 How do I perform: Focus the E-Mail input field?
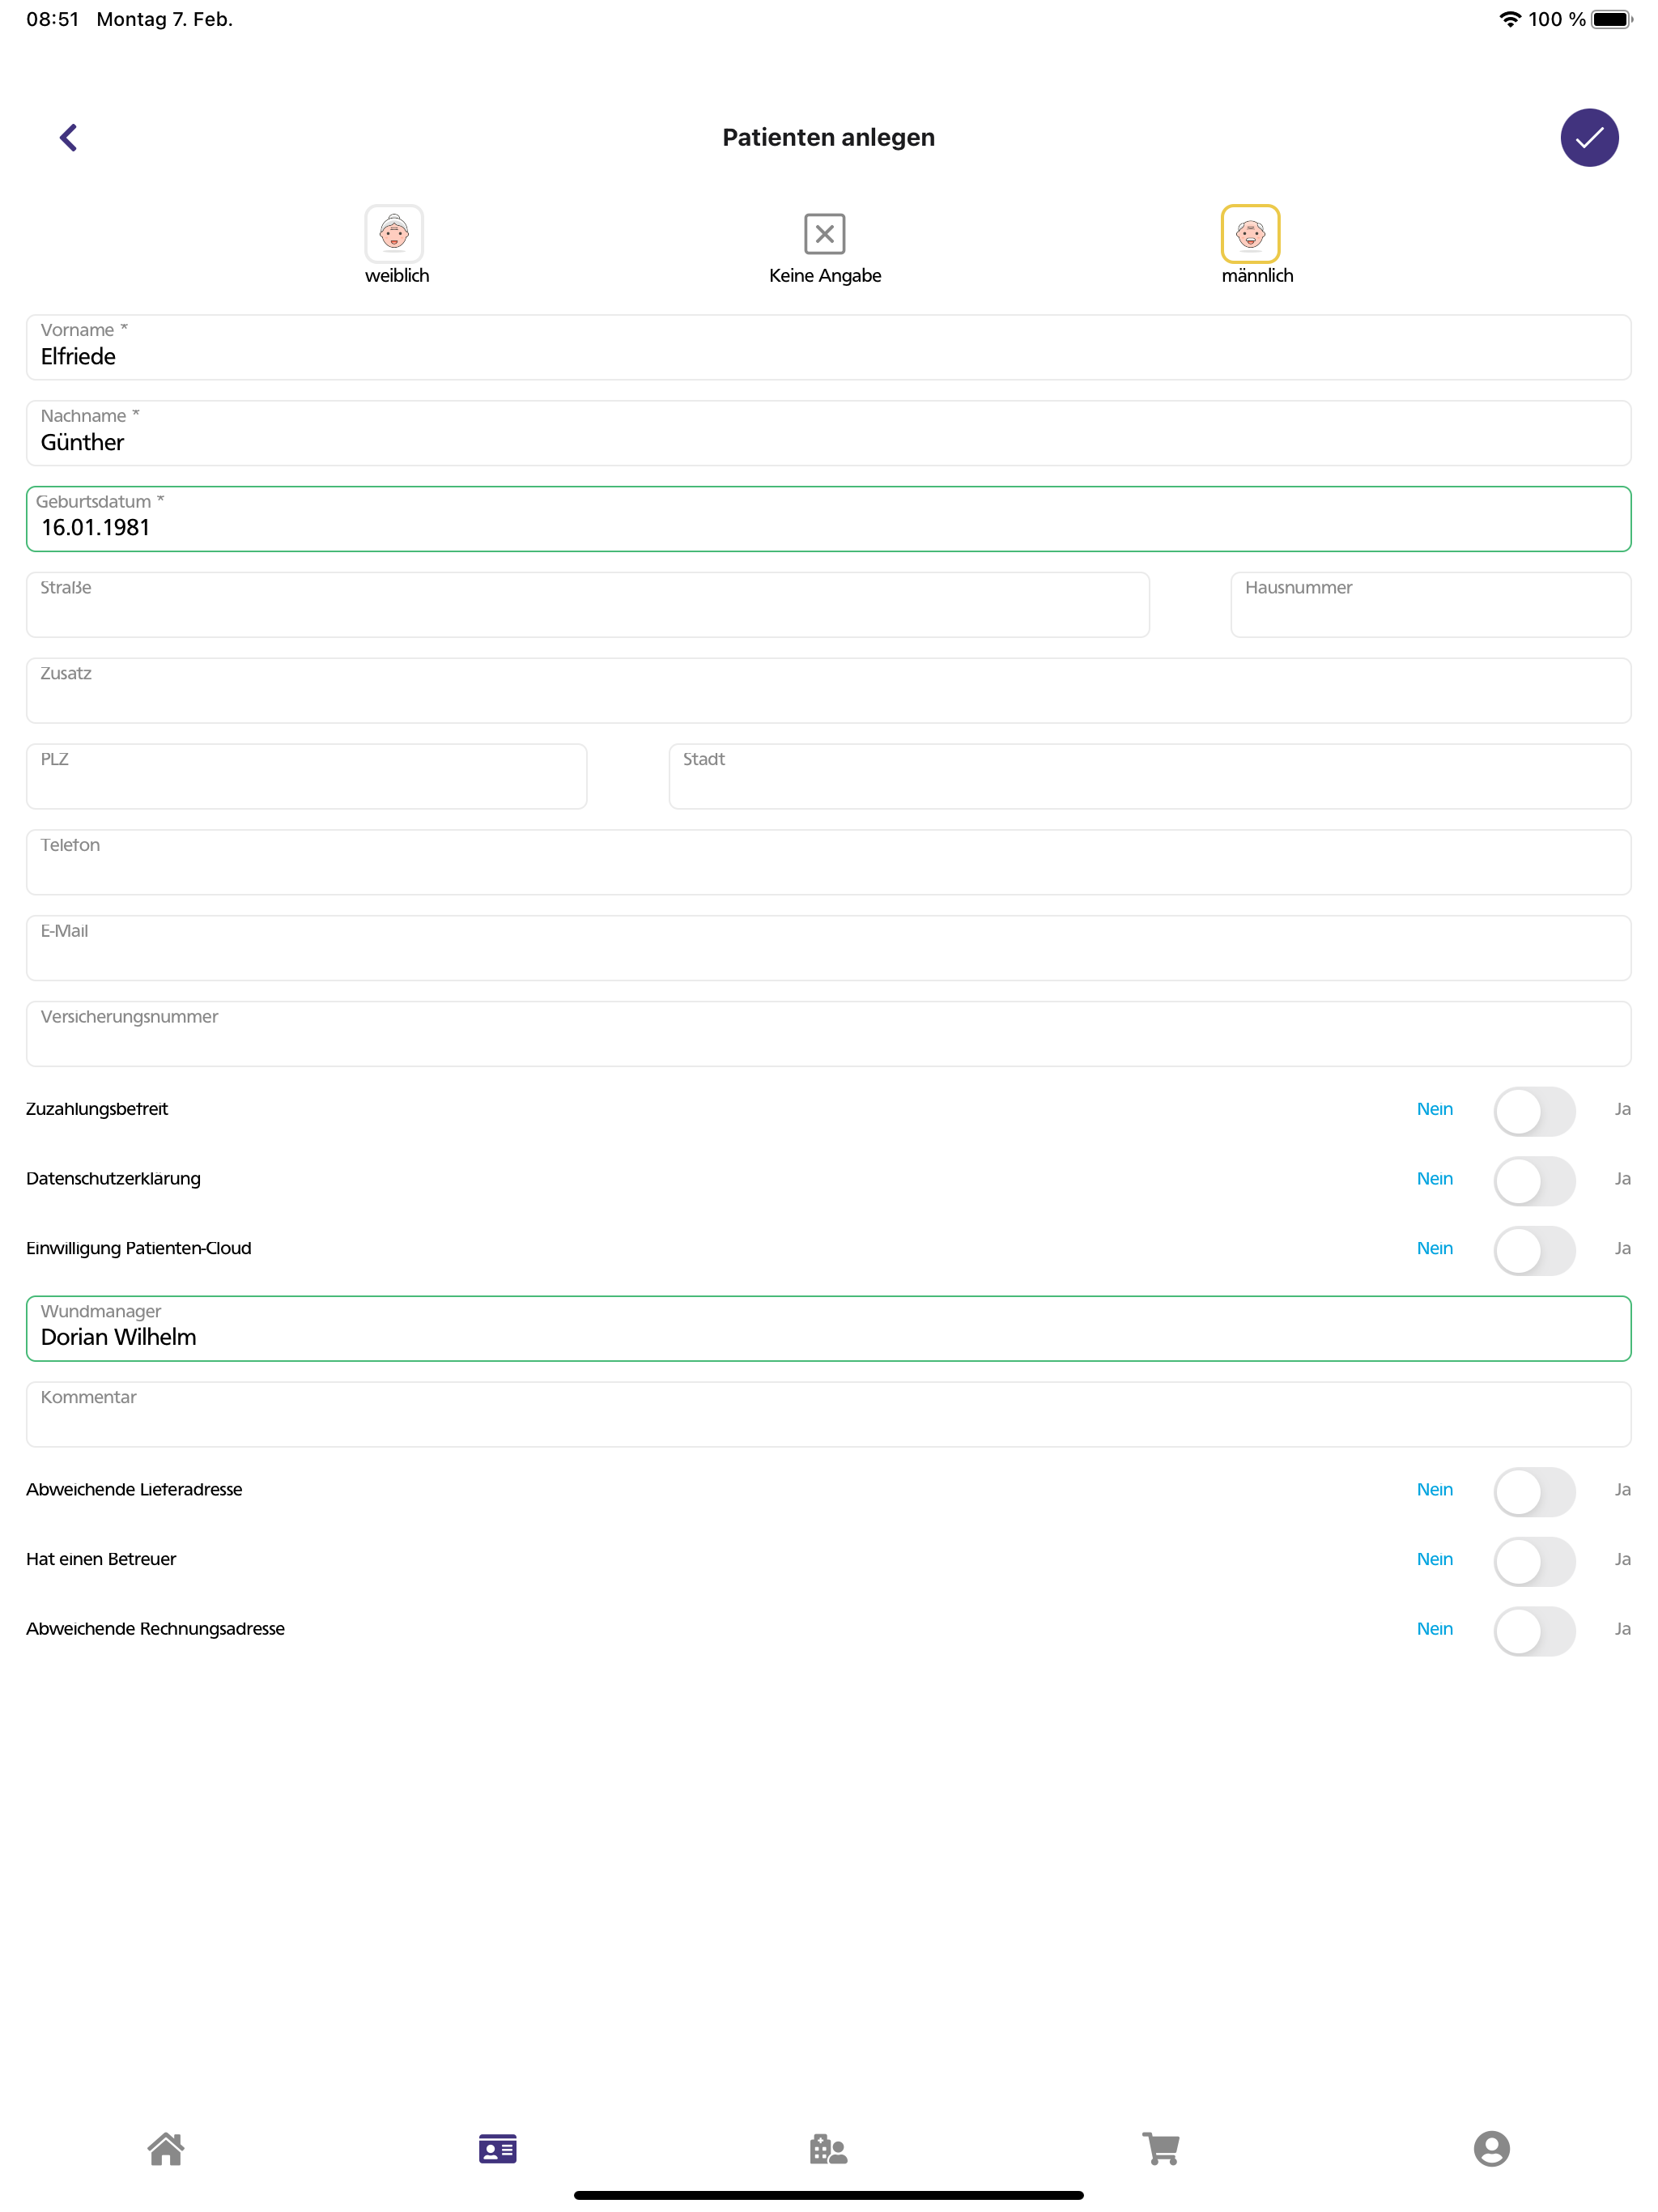tap(828, 948)
